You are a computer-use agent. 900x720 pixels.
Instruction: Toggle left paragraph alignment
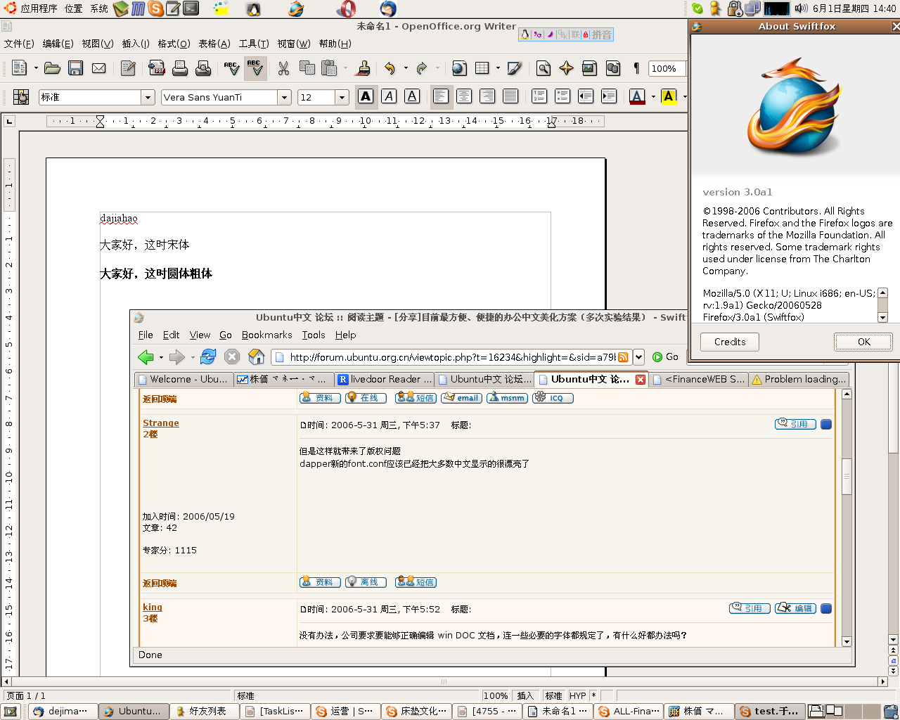(441, 96)
